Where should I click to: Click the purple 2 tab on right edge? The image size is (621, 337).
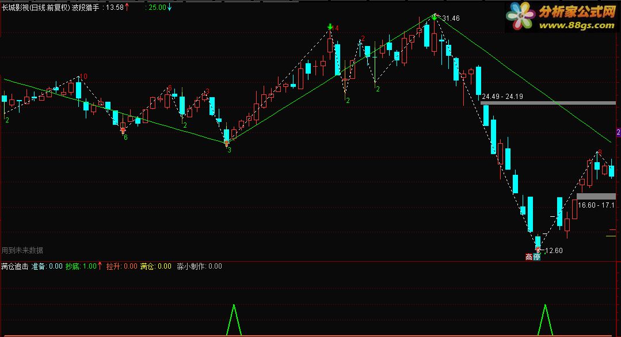[x=618, y=132]
